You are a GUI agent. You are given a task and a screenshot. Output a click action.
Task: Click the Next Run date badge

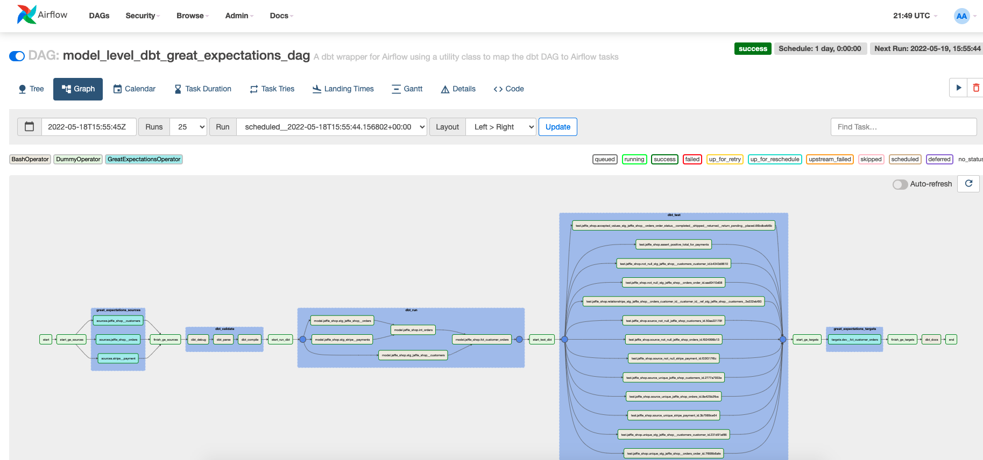point(927,48)
